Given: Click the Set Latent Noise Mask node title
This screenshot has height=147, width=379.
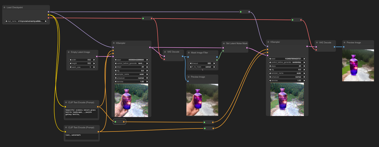Looking at the screenshot, I should coord(237,43).
